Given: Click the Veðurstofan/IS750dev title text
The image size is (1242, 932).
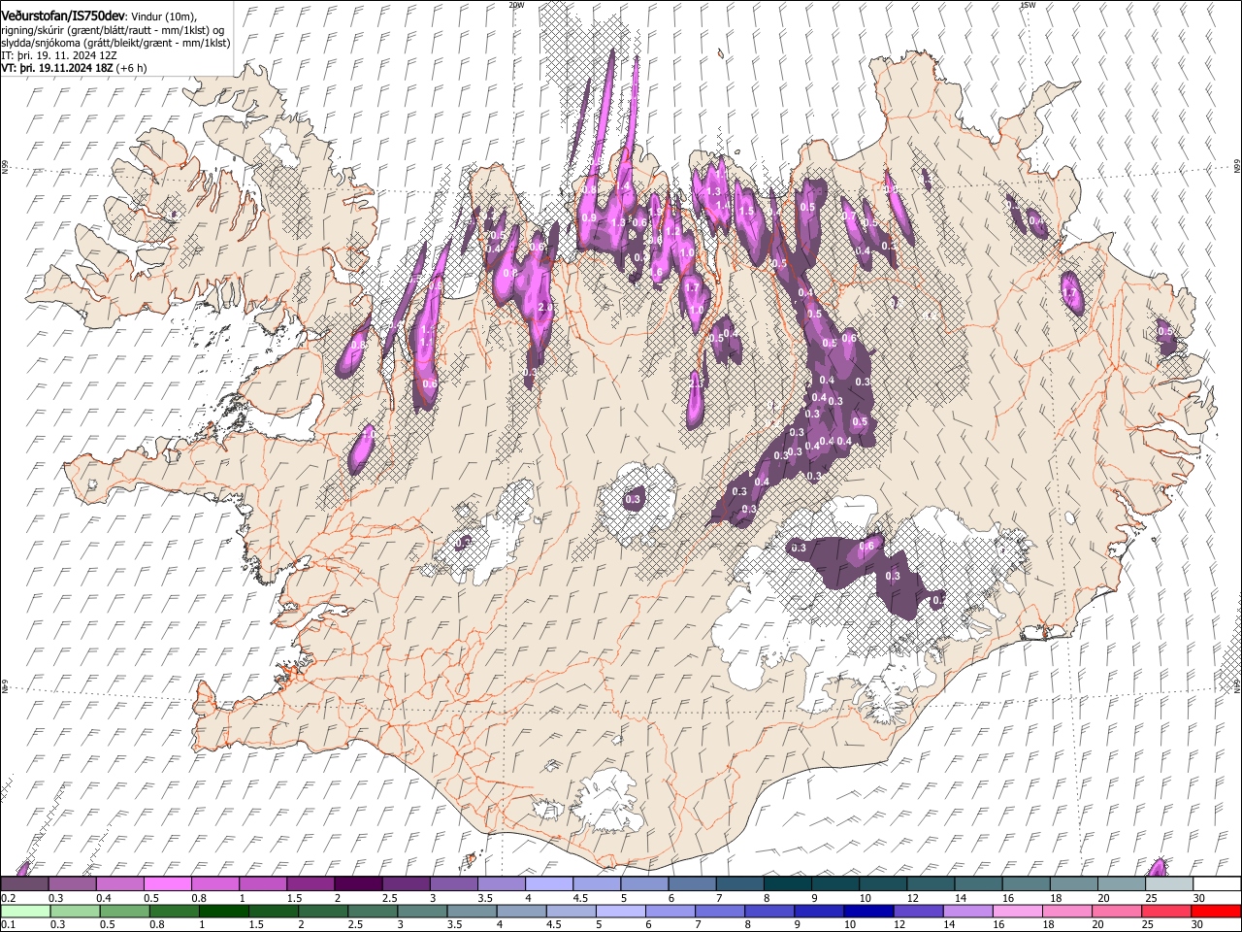Looking at the screenshot, I should tap(63, 17).
